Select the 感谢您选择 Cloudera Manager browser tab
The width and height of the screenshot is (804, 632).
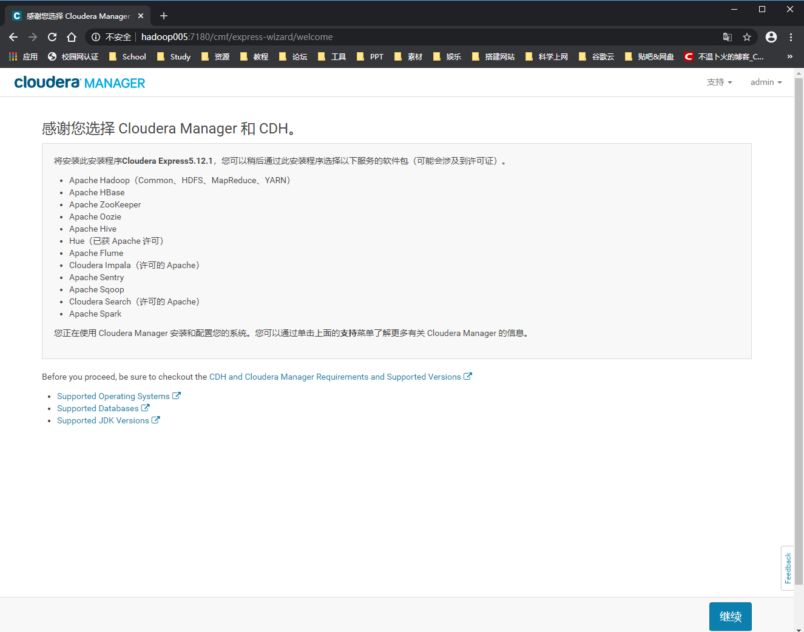(x=78, y=16)
